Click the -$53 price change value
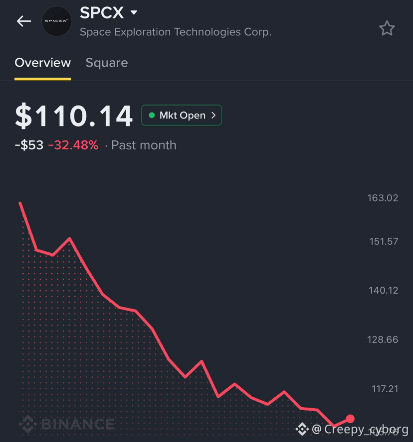The width and height of the screenshot is (413, 442). click(29, 145)
